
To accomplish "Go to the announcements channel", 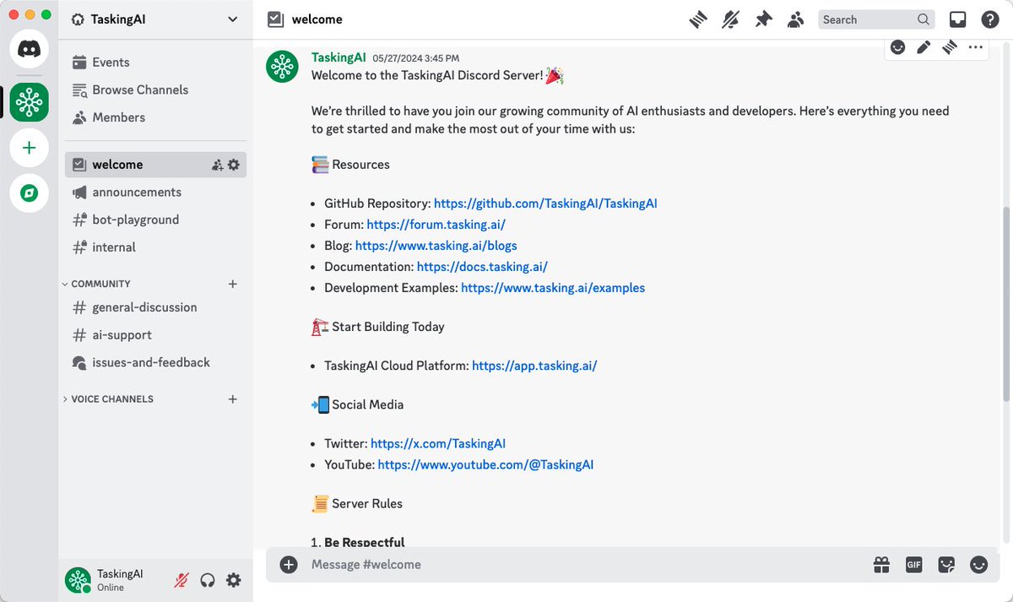I will (x=155, y=193).
